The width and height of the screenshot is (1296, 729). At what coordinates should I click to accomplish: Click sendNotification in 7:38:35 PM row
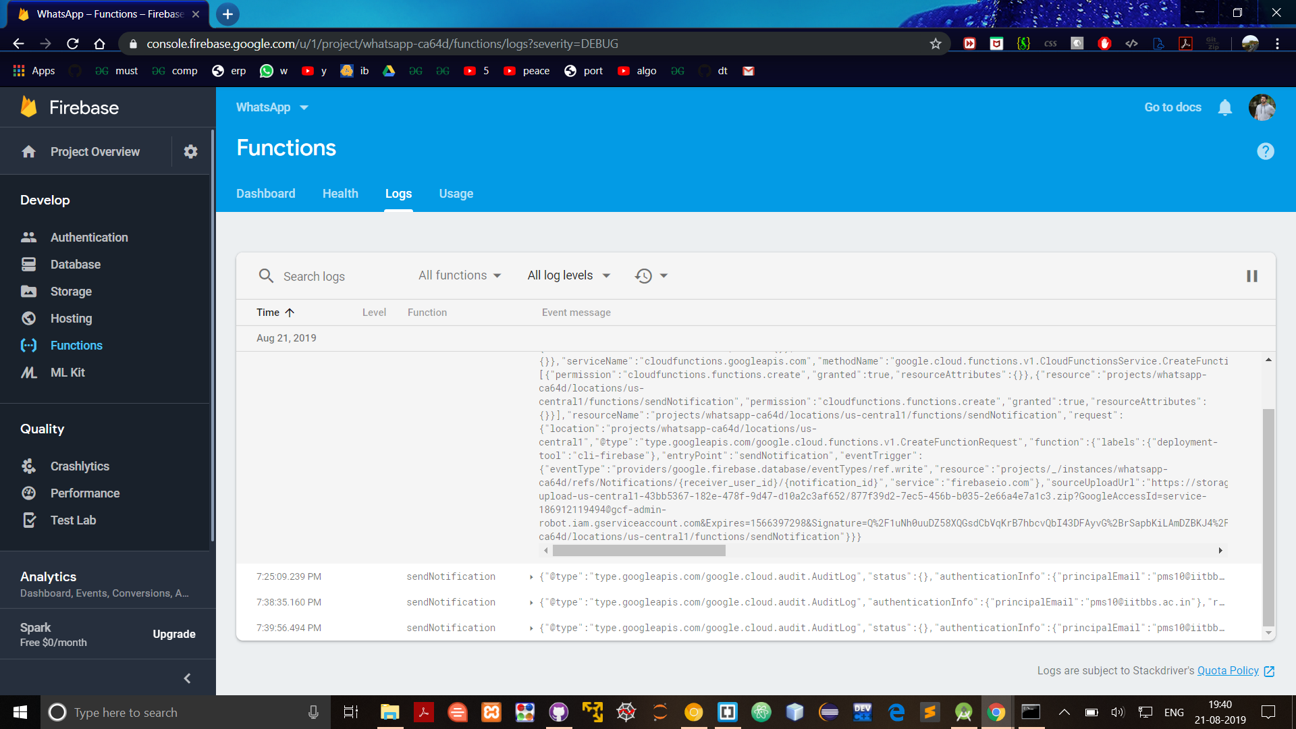tap(451, 603)
